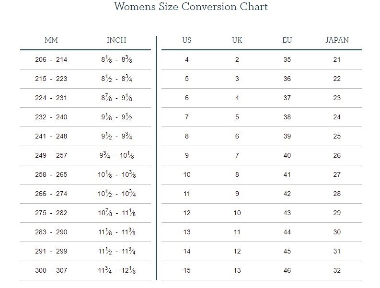Viewport: 380px width, 288px height.
Task: Click the US column header
Action: pyautogui.click(x=187, y=40)
